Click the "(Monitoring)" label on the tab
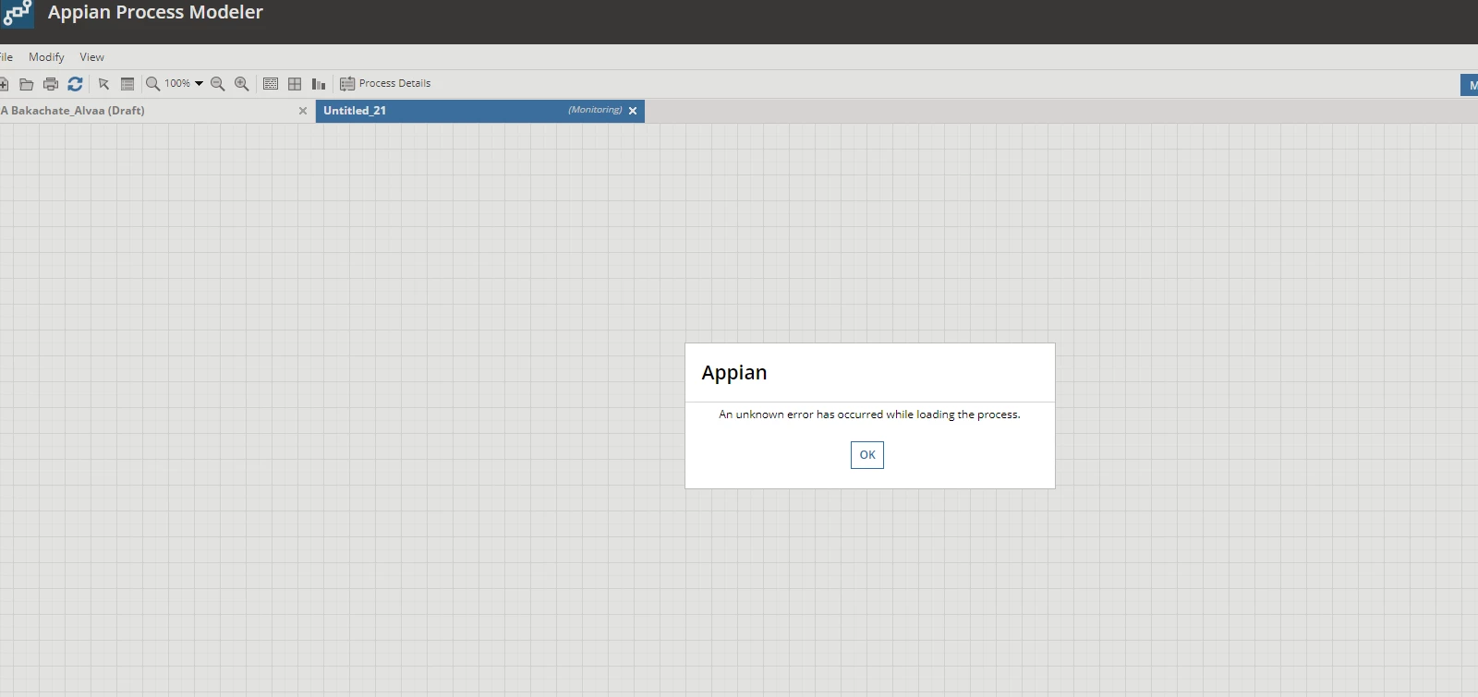 (595, 110)
